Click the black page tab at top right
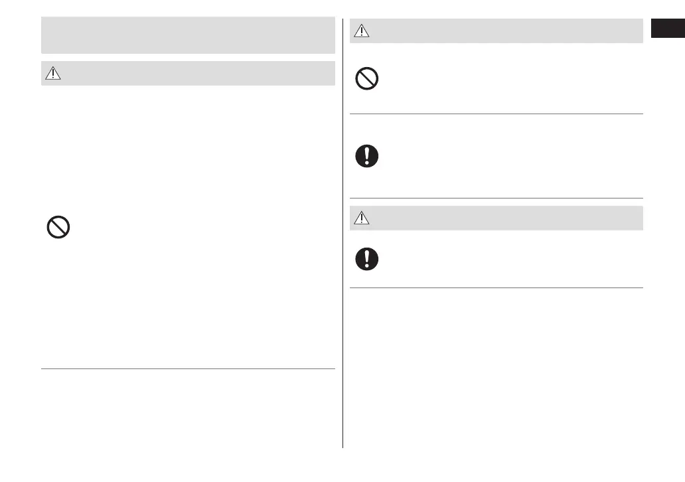The height and width of the screenshot is (482, 685). (667, 29)
